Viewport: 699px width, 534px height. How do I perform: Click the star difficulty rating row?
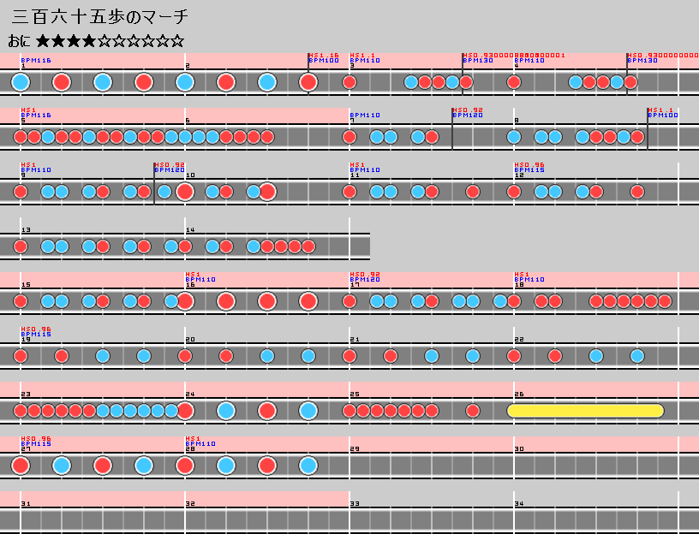point(110,41)
